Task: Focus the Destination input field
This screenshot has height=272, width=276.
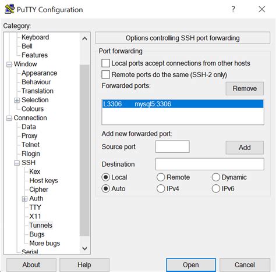Action: click(210, 164)
